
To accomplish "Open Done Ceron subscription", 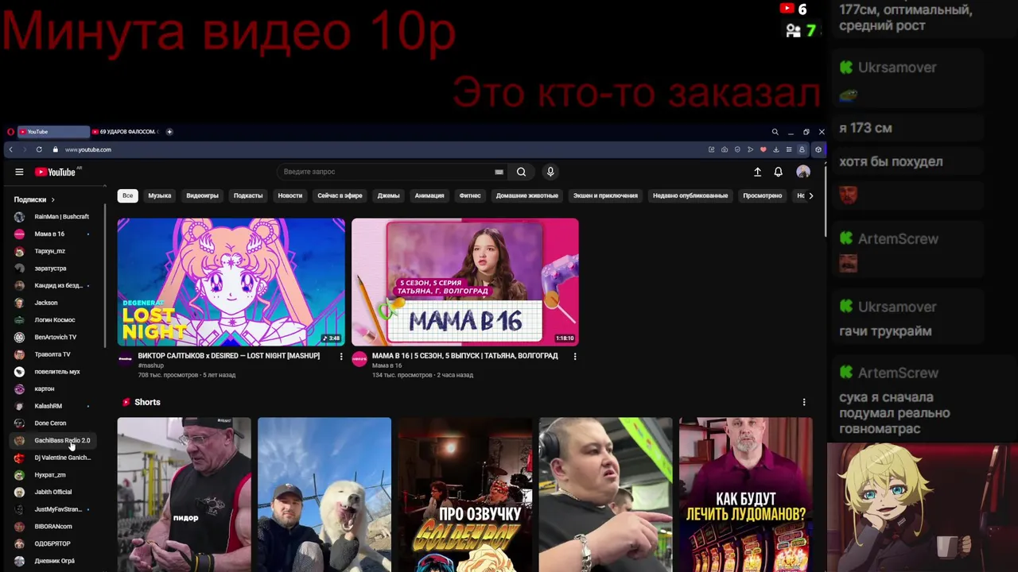I will click(x=53, y=423).
